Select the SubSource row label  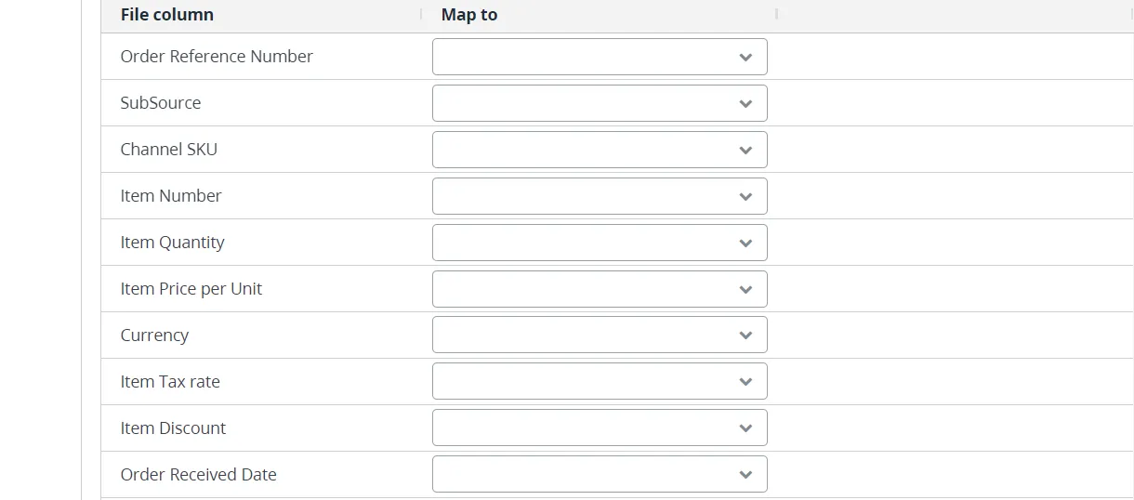tap(161, 103)
